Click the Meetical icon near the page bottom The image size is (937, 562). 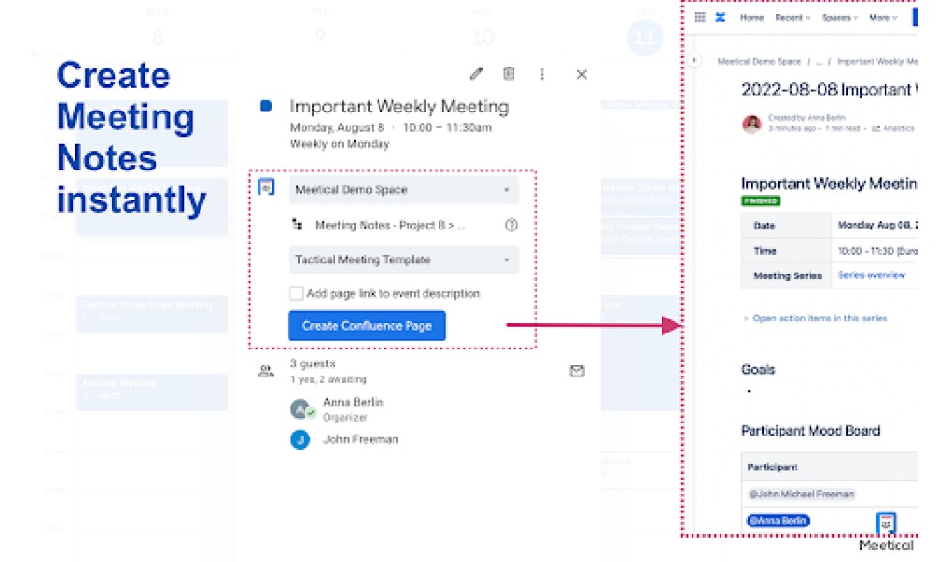[x=885, y=523]
